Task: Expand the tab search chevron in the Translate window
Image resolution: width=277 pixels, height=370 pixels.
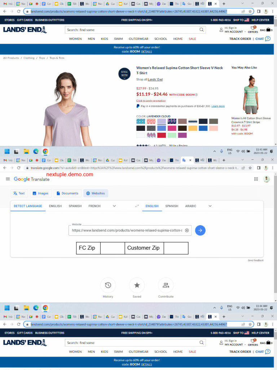Action: tap(243, 160)
